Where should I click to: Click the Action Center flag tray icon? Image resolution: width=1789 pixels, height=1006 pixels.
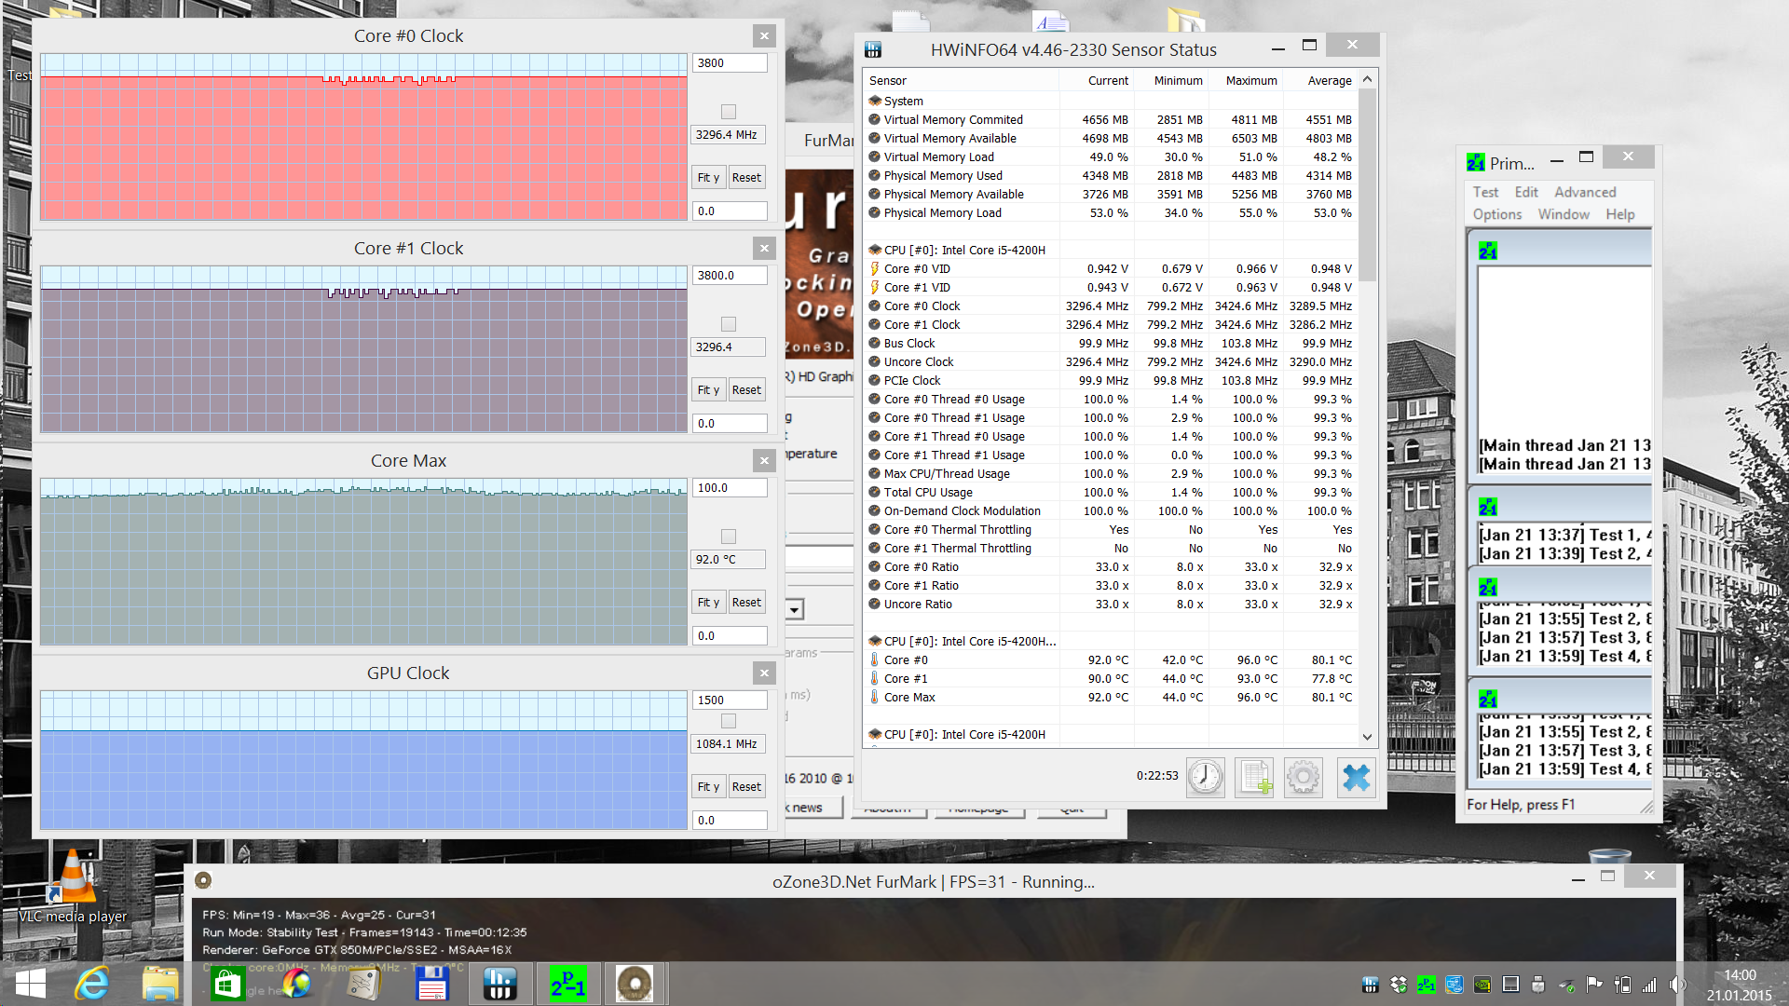coord(1594,985)
